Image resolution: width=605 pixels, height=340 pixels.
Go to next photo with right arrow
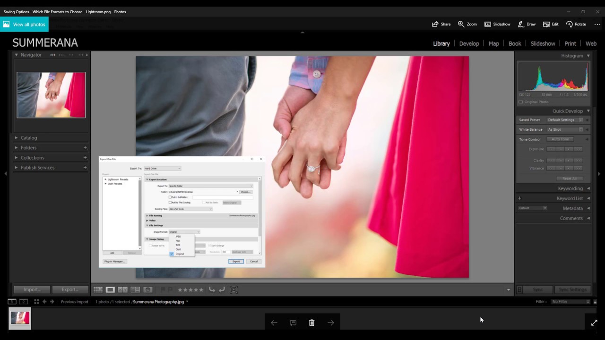click(331, 323)
